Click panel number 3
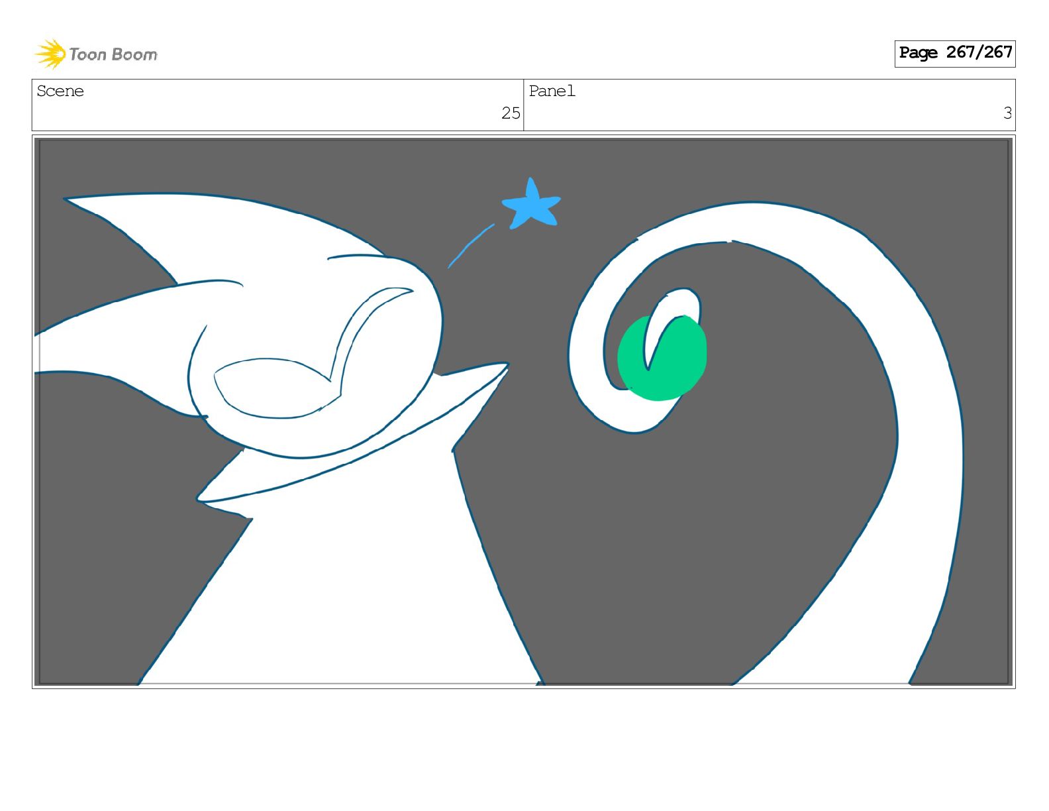The width and height of the screenshot is (1049, 811). [1007, 113]
